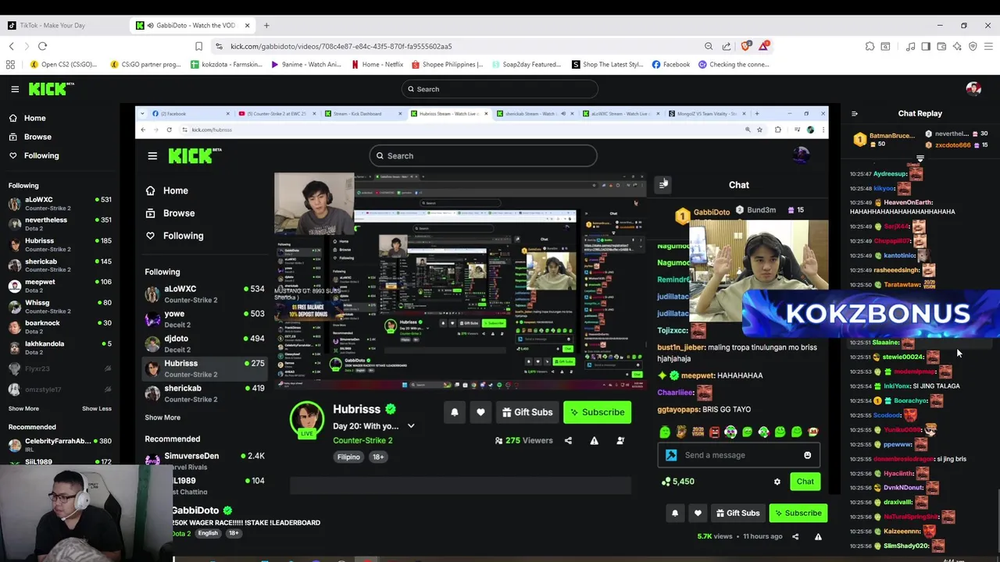
Task: Open lakhkandola channel in sidebar
Action: point(60,347)
